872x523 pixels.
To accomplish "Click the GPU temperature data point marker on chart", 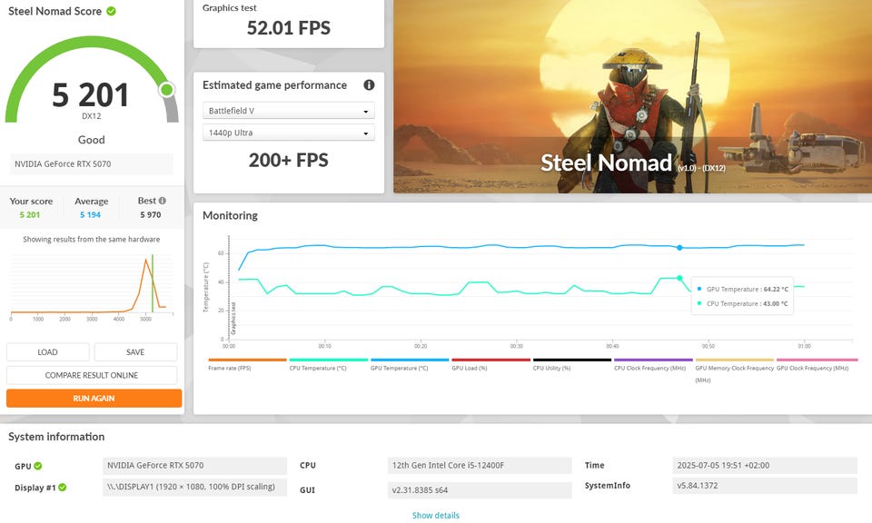I will click(x=679, y=247).
